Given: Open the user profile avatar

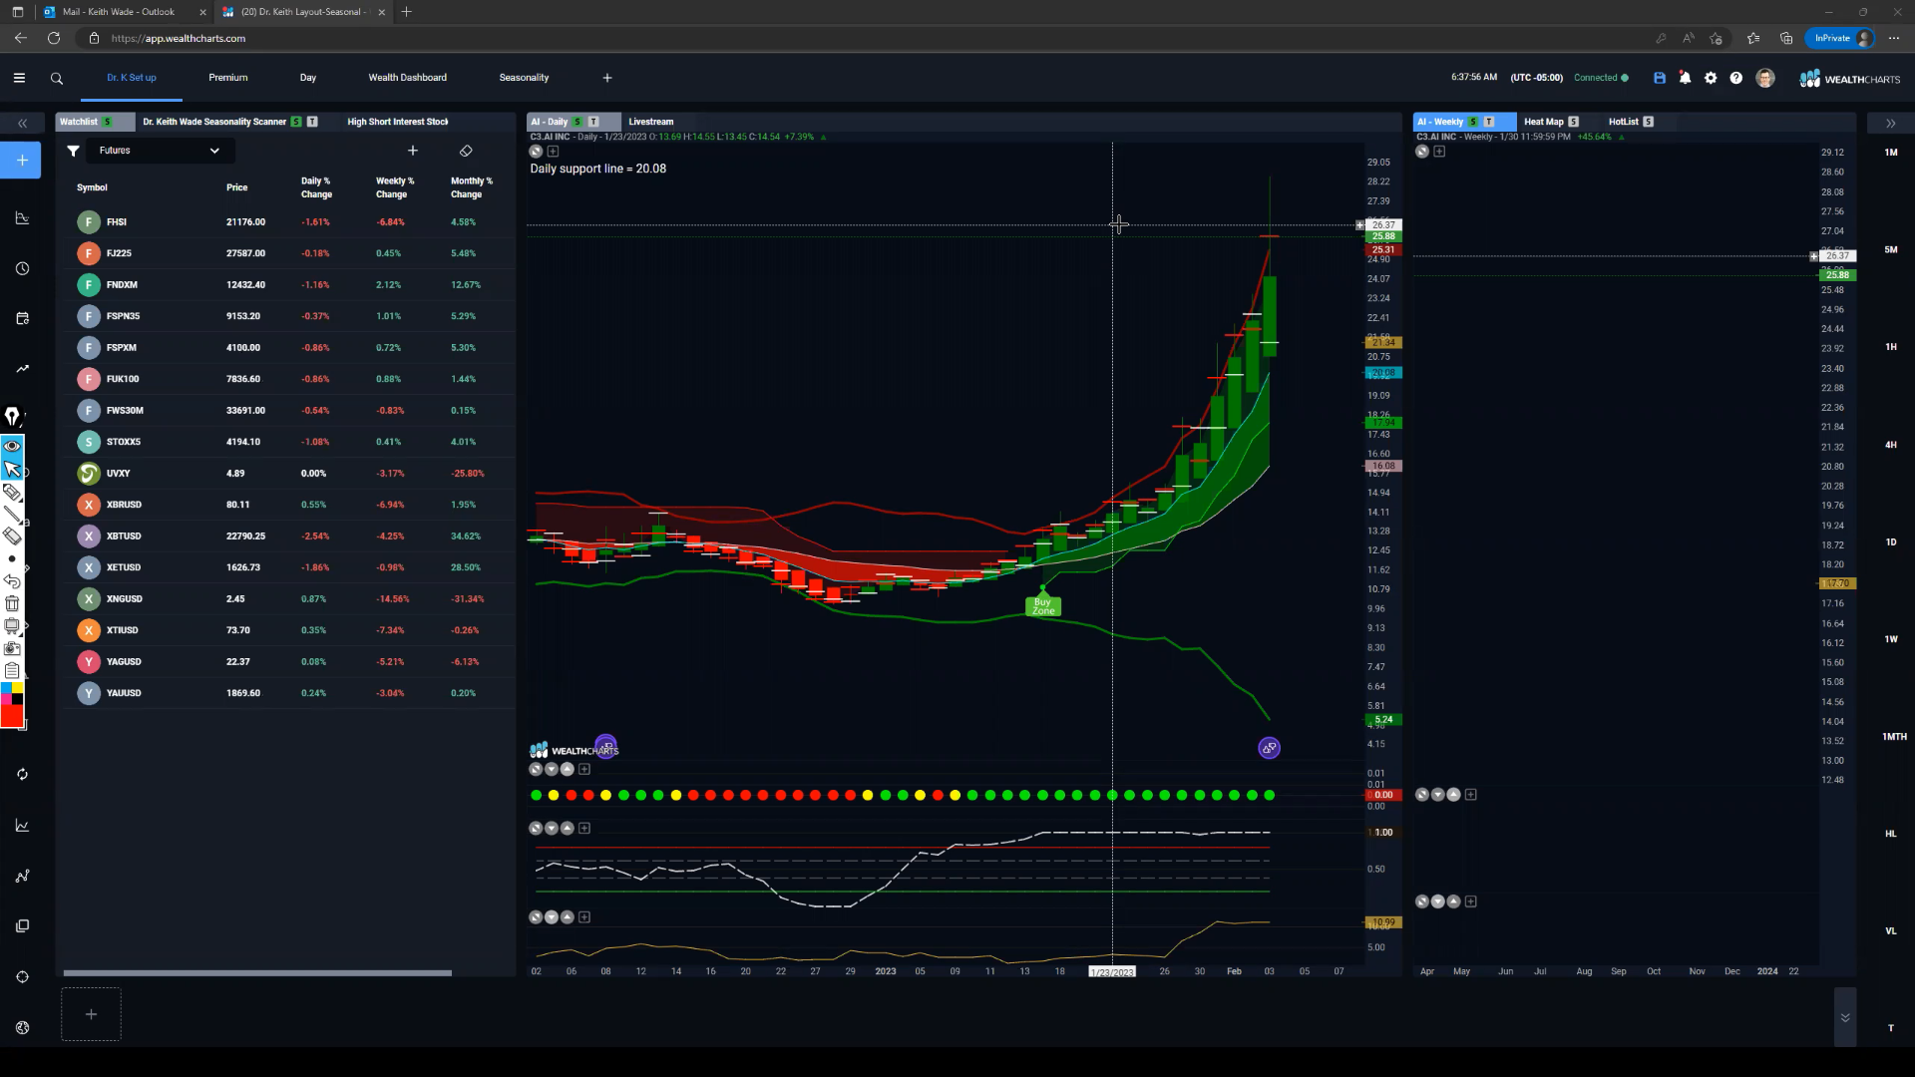Looking at the screenshot, I should point(1765,78).
